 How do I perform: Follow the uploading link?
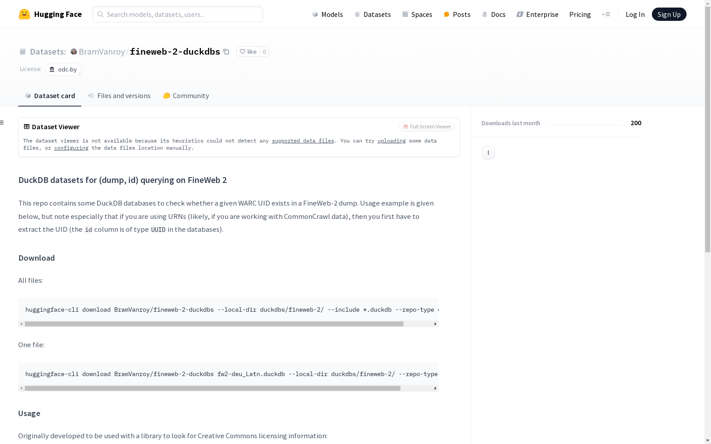391,141
